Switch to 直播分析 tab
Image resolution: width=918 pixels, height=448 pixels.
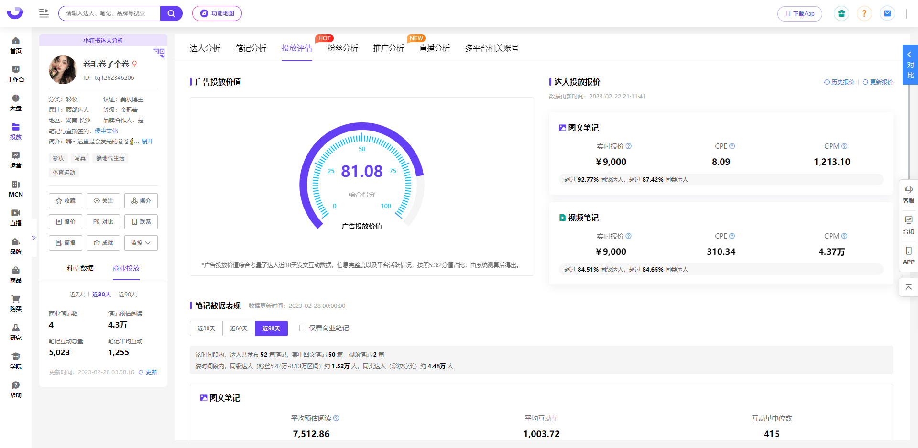(x=434, y=48)
